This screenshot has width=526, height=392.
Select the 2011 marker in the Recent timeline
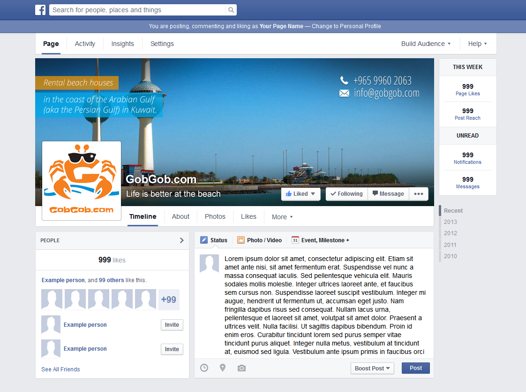450,245
